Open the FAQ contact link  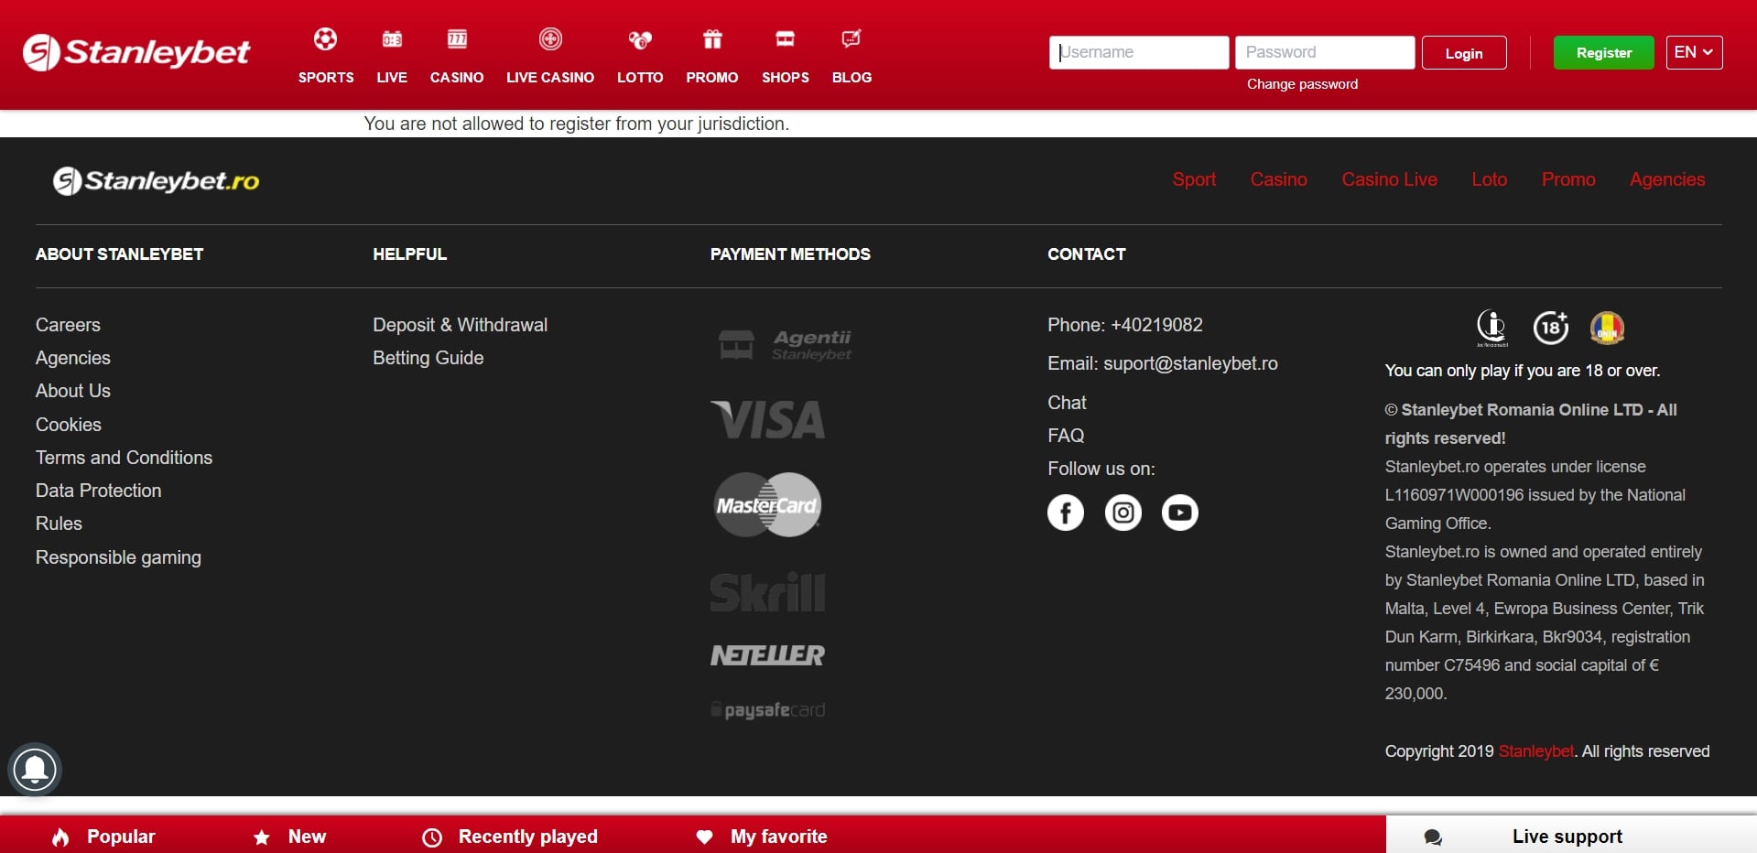coord(1066,436)
